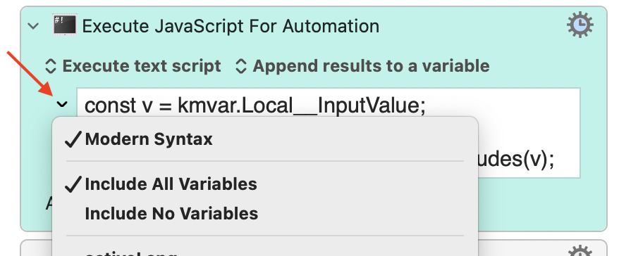
Task: Open the Execute text script popup
Action: tap(133, 66)
